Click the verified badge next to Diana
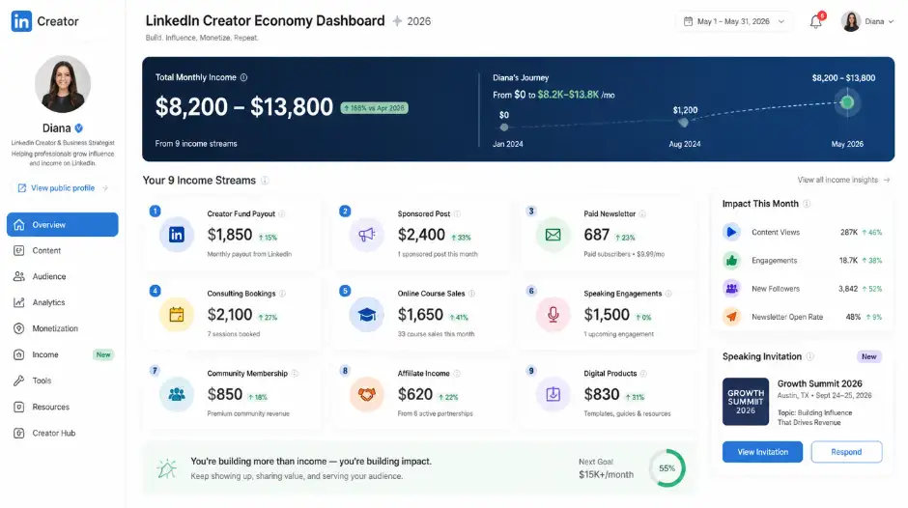Screen dimensions: 908x508 [79, 128]
